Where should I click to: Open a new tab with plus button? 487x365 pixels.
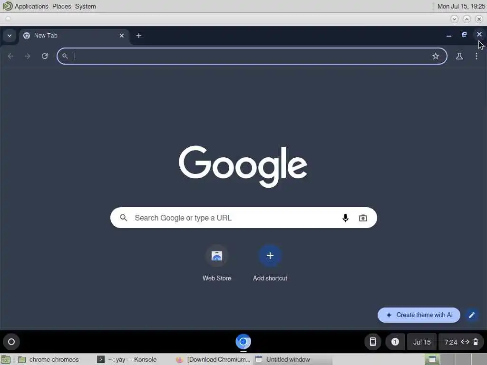(139, 36)
